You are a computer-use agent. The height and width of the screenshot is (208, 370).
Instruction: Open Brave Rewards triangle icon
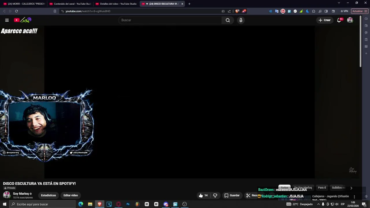(x=244, y=11)
